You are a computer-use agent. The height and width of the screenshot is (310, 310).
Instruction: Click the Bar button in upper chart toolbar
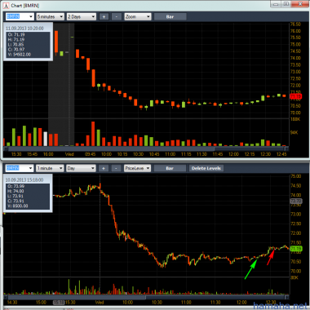[170, 16]
